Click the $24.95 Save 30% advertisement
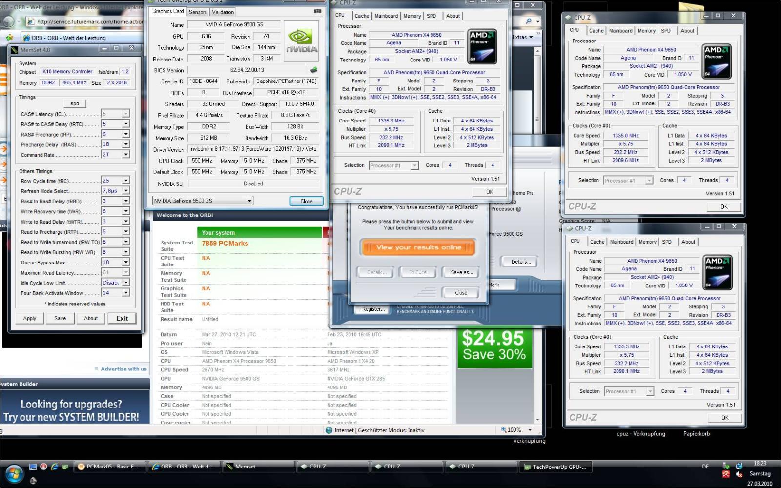This screenshot has height=488, width=781. click(494, 349)
